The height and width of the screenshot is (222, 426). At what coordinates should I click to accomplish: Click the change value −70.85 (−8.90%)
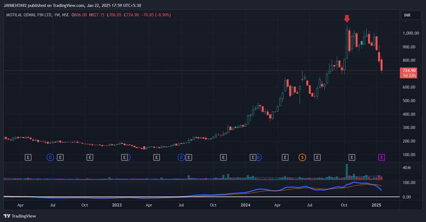156,15
